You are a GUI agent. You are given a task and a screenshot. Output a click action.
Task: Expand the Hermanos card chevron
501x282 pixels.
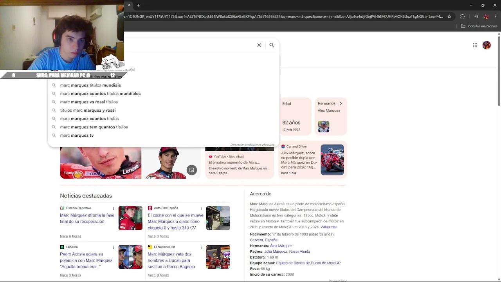tap(341, 103)
